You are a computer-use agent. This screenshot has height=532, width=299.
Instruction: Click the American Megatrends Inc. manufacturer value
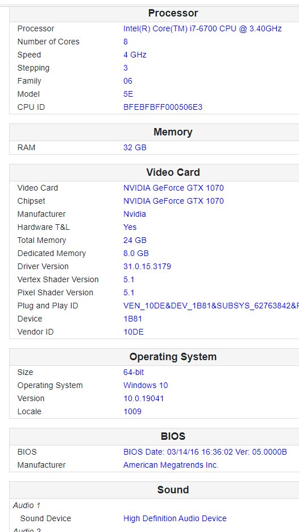coord(171,465)
